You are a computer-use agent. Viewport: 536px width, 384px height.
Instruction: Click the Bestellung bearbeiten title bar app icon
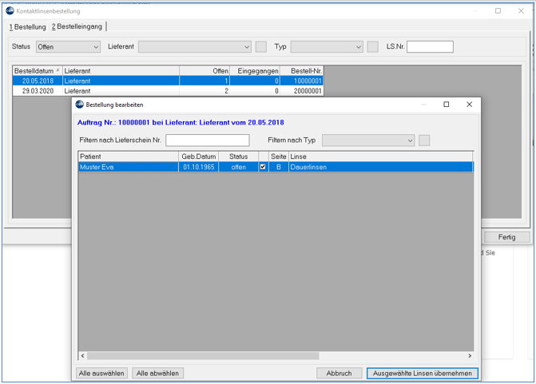[79, 105]
